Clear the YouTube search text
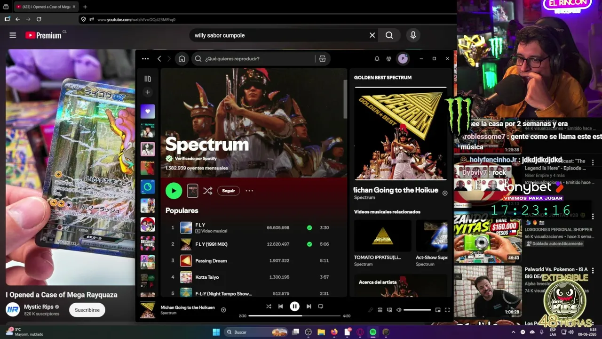The image size is (602, 339). click(x=372, y=35)
